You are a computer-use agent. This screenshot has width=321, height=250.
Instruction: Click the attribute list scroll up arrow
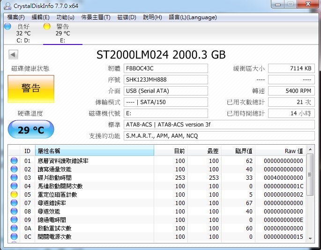tap(310, 149)
